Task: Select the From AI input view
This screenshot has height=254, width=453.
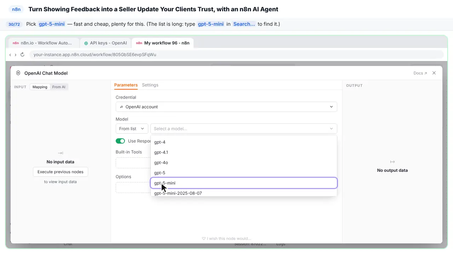Action: [x=59, y=87]
